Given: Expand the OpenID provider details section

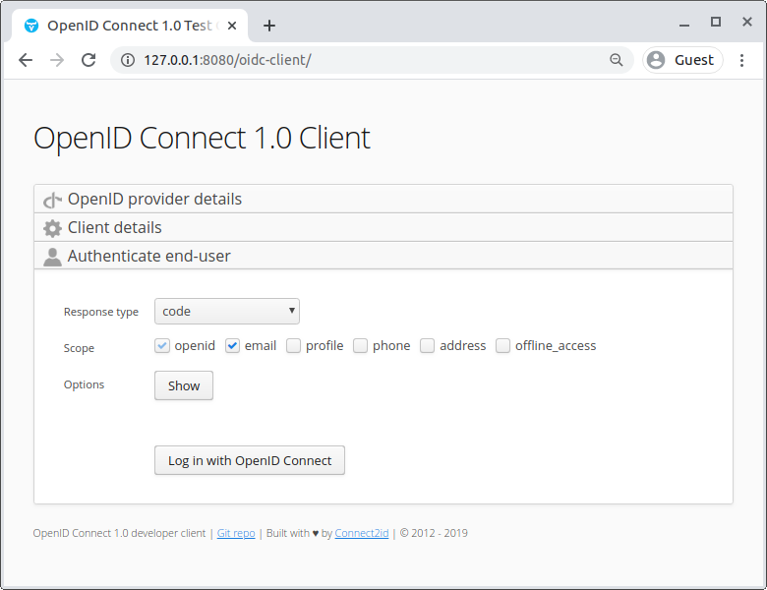Looking at the screenshot, I should (154, 200).
